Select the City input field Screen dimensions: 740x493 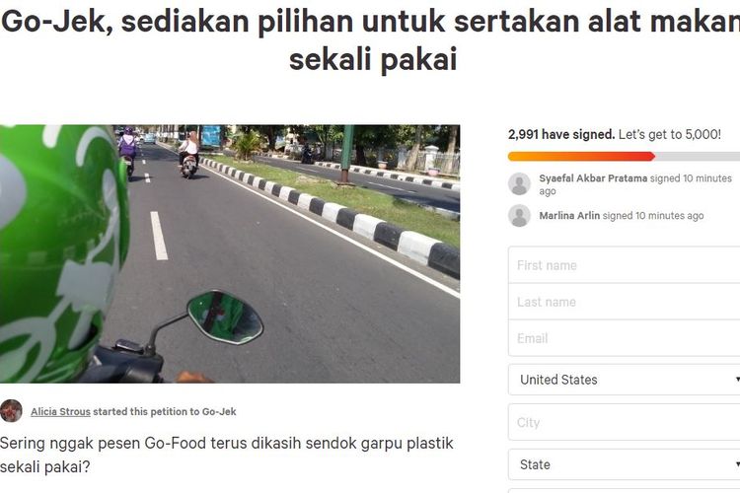point(624,422)
